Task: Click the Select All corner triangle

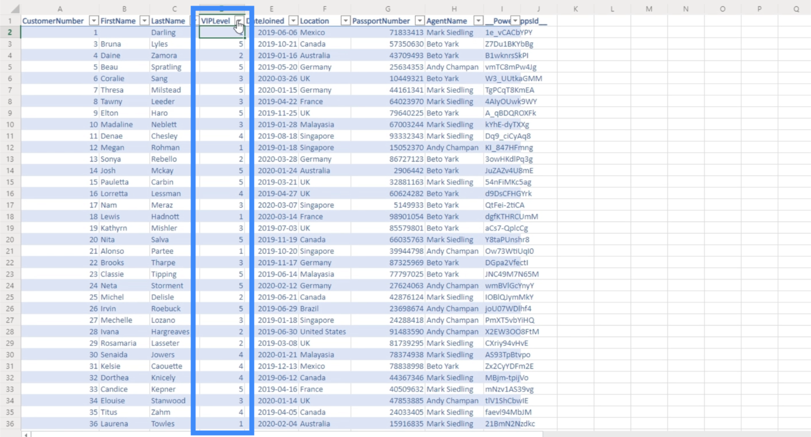Action: pyautogui.click(x=14, y=9)
